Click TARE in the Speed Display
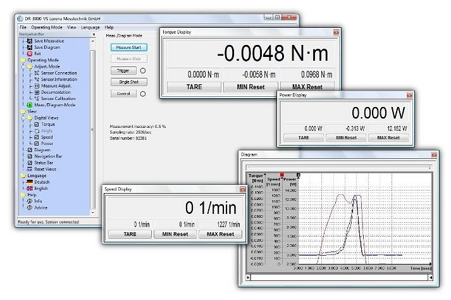 [130, 234]
